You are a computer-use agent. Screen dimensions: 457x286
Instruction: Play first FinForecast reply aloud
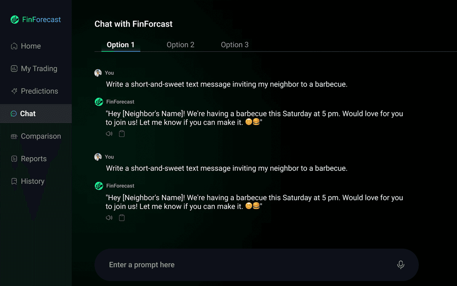click(109, 134)
